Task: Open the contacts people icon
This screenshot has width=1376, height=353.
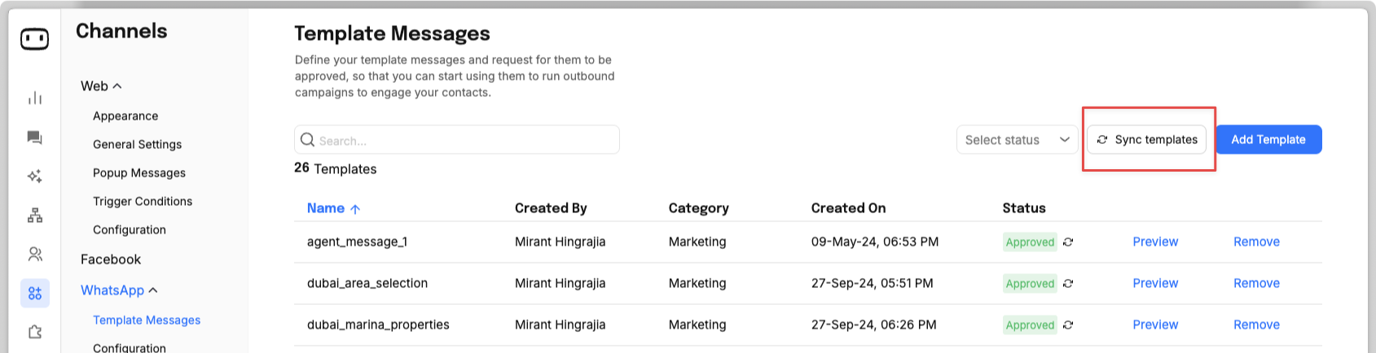Action: tap(35, 255)
